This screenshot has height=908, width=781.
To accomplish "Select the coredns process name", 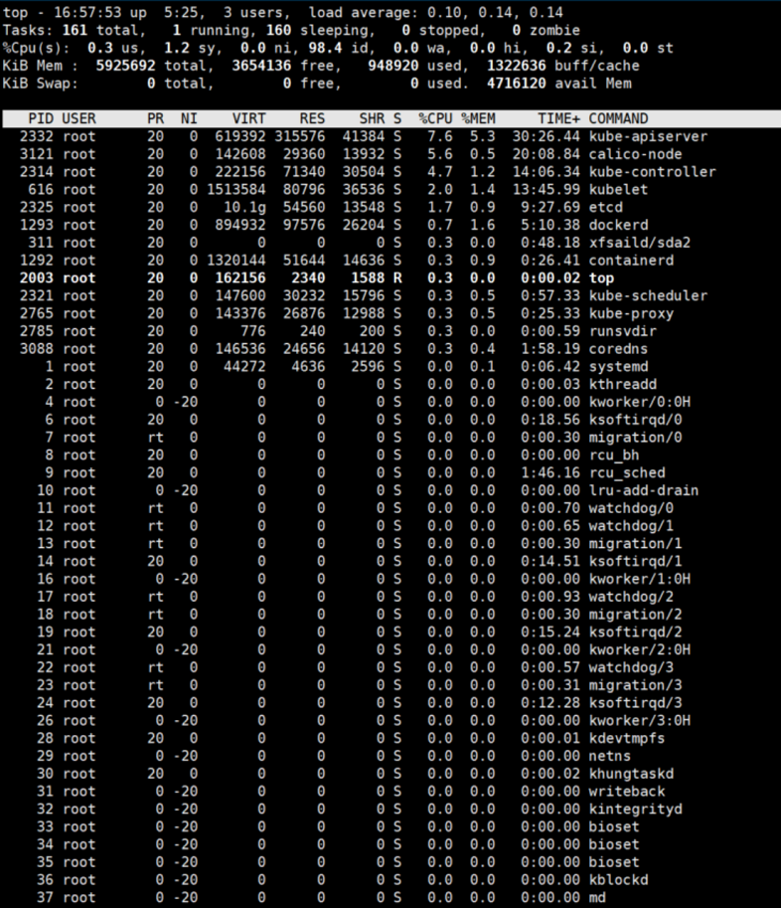I will 618,349.
